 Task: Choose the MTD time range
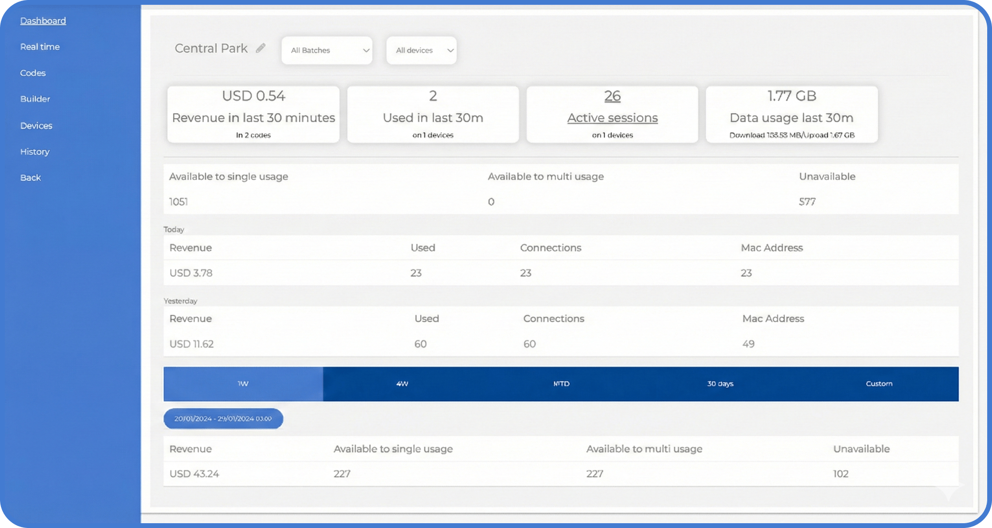[x=560, y=384]
